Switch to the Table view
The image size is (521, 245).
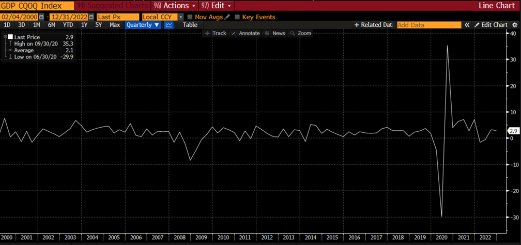coord(190,25)
